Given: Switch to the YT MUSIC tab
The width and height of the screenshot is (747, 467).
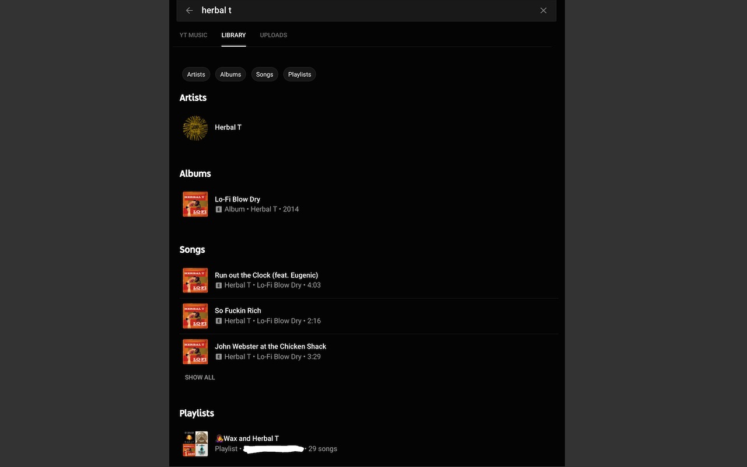Looking at the screenshot, I should point(193,35).
